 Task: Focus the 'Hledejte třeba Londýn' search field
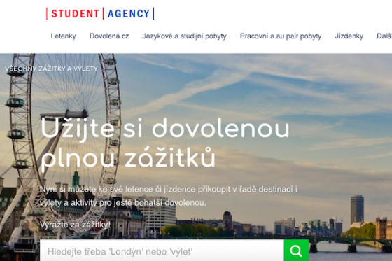162,251
